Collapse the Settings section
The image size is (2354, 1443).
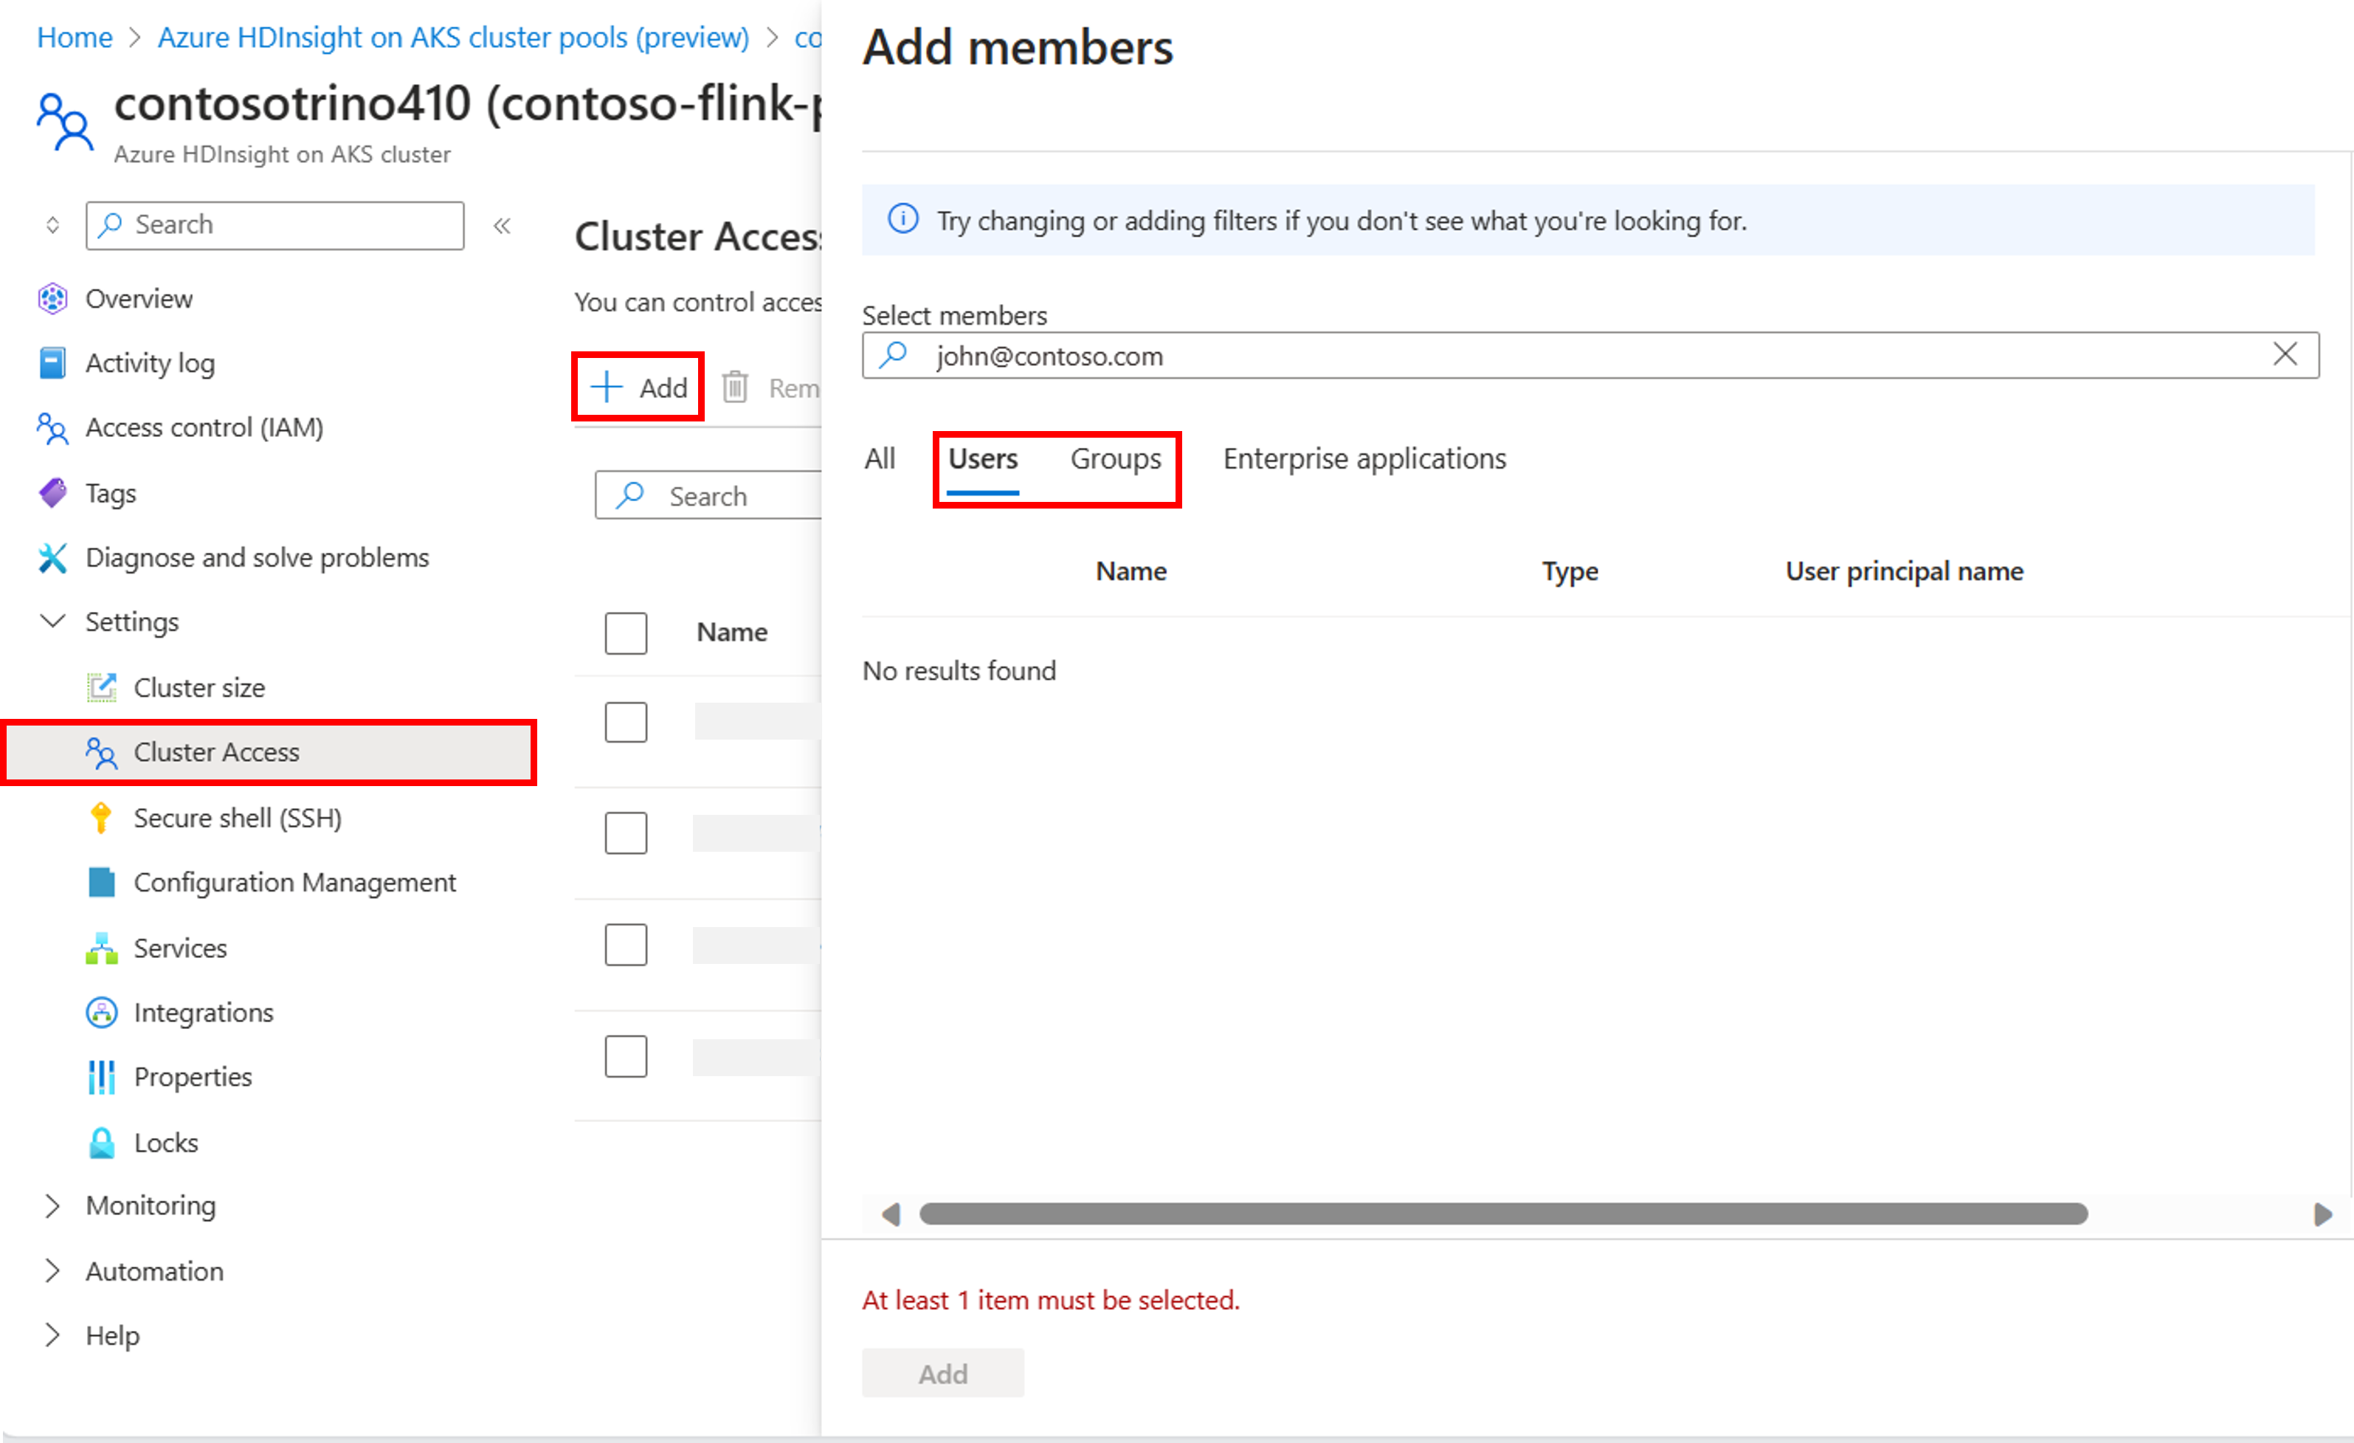point(52,621)
